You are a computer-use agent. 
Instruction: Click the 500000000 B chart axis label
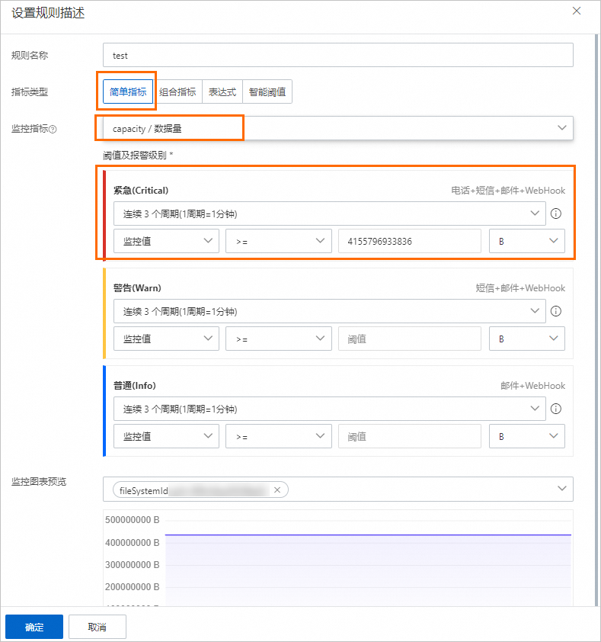click(x=132, y=520)
